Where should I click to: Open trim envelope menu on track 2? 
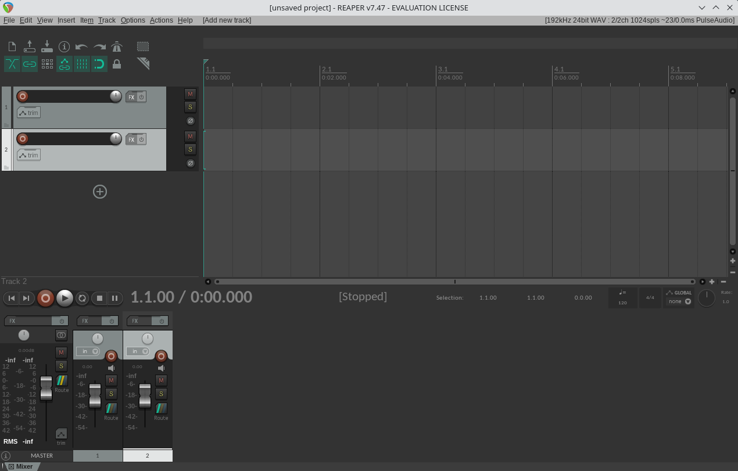[x=28, y=155]
